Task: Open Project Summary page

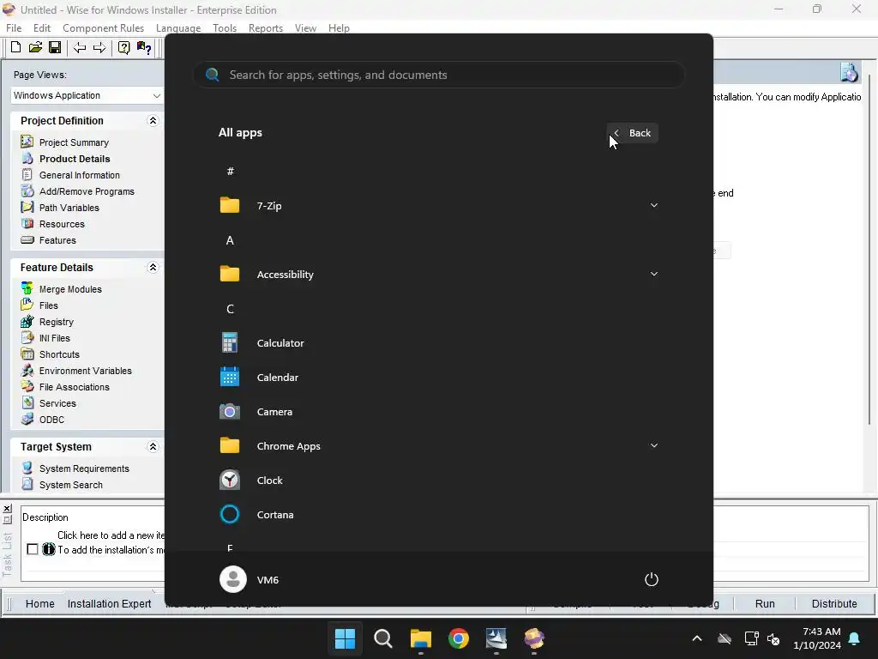Action: [x=74, y=142]
